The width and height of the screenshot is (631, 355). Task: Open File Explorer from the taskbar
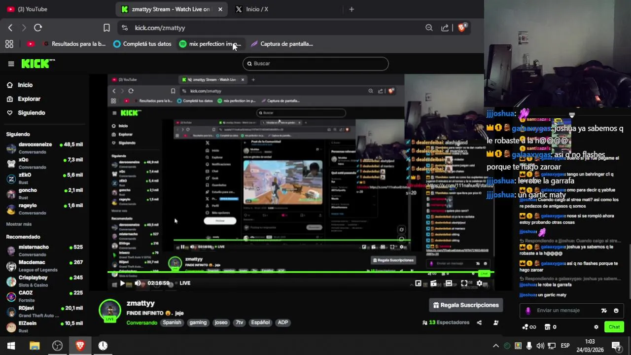(x=35, y=346)
